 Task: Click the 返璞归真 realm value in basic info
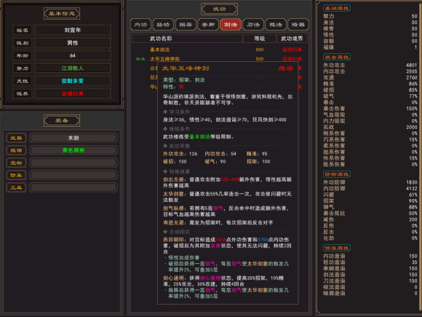(x=73, y=93)
